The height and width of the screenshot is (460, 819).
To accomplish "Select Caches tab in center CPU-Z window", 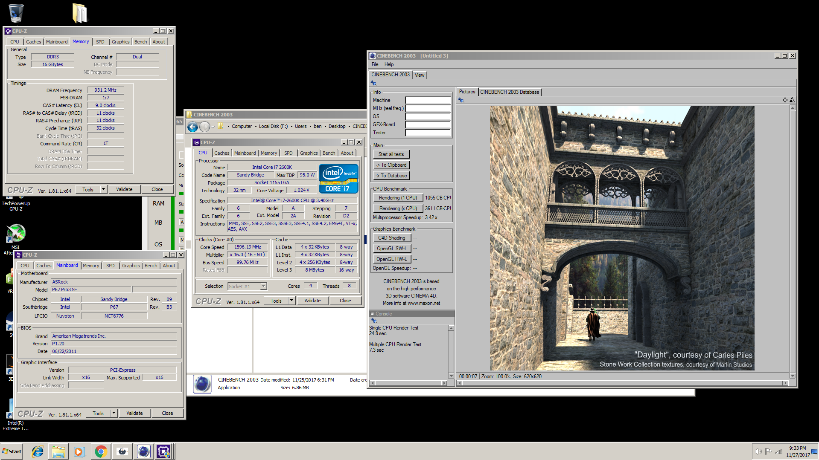I will tap(222, 153).
